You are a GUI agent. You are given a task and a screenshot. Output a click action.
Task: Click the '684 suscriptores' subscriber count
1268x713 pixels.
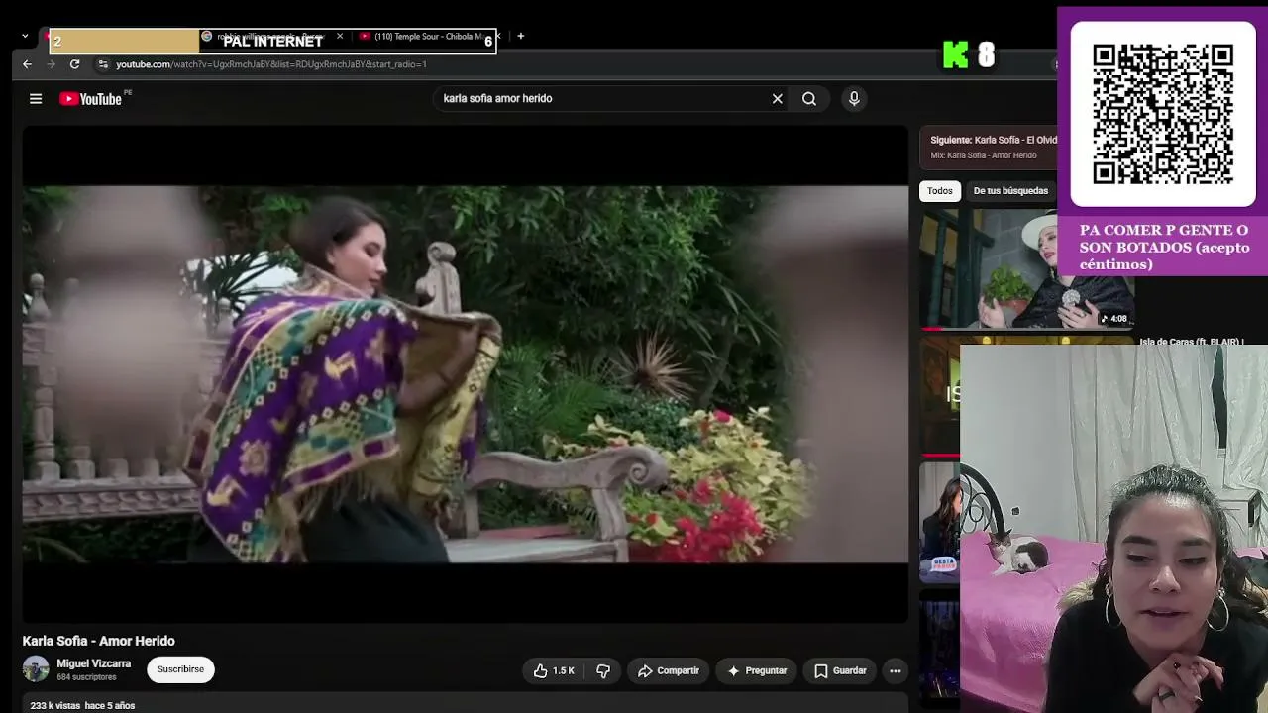coord(86,677)
